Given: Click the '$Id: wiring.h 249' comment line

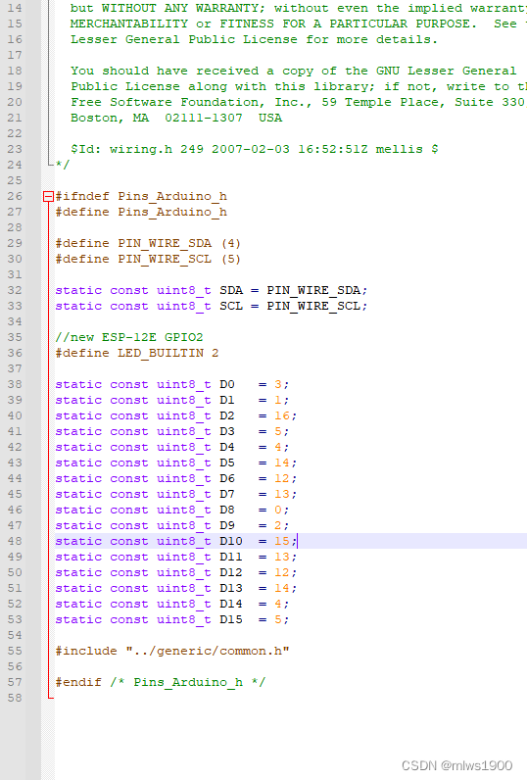Looking at the screenshot, I should pyautogui.click(x=255, y=149).
